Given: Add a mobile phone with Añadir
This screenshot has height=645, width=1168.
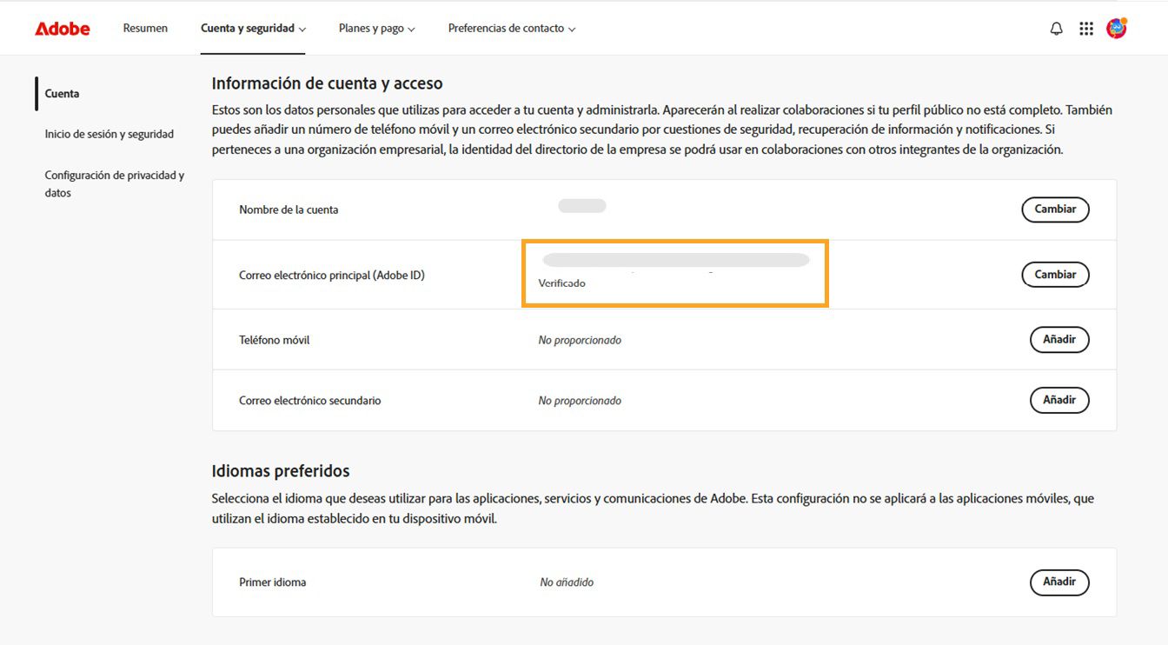Looking at the screenshot, I should [x=1059, y=340].
